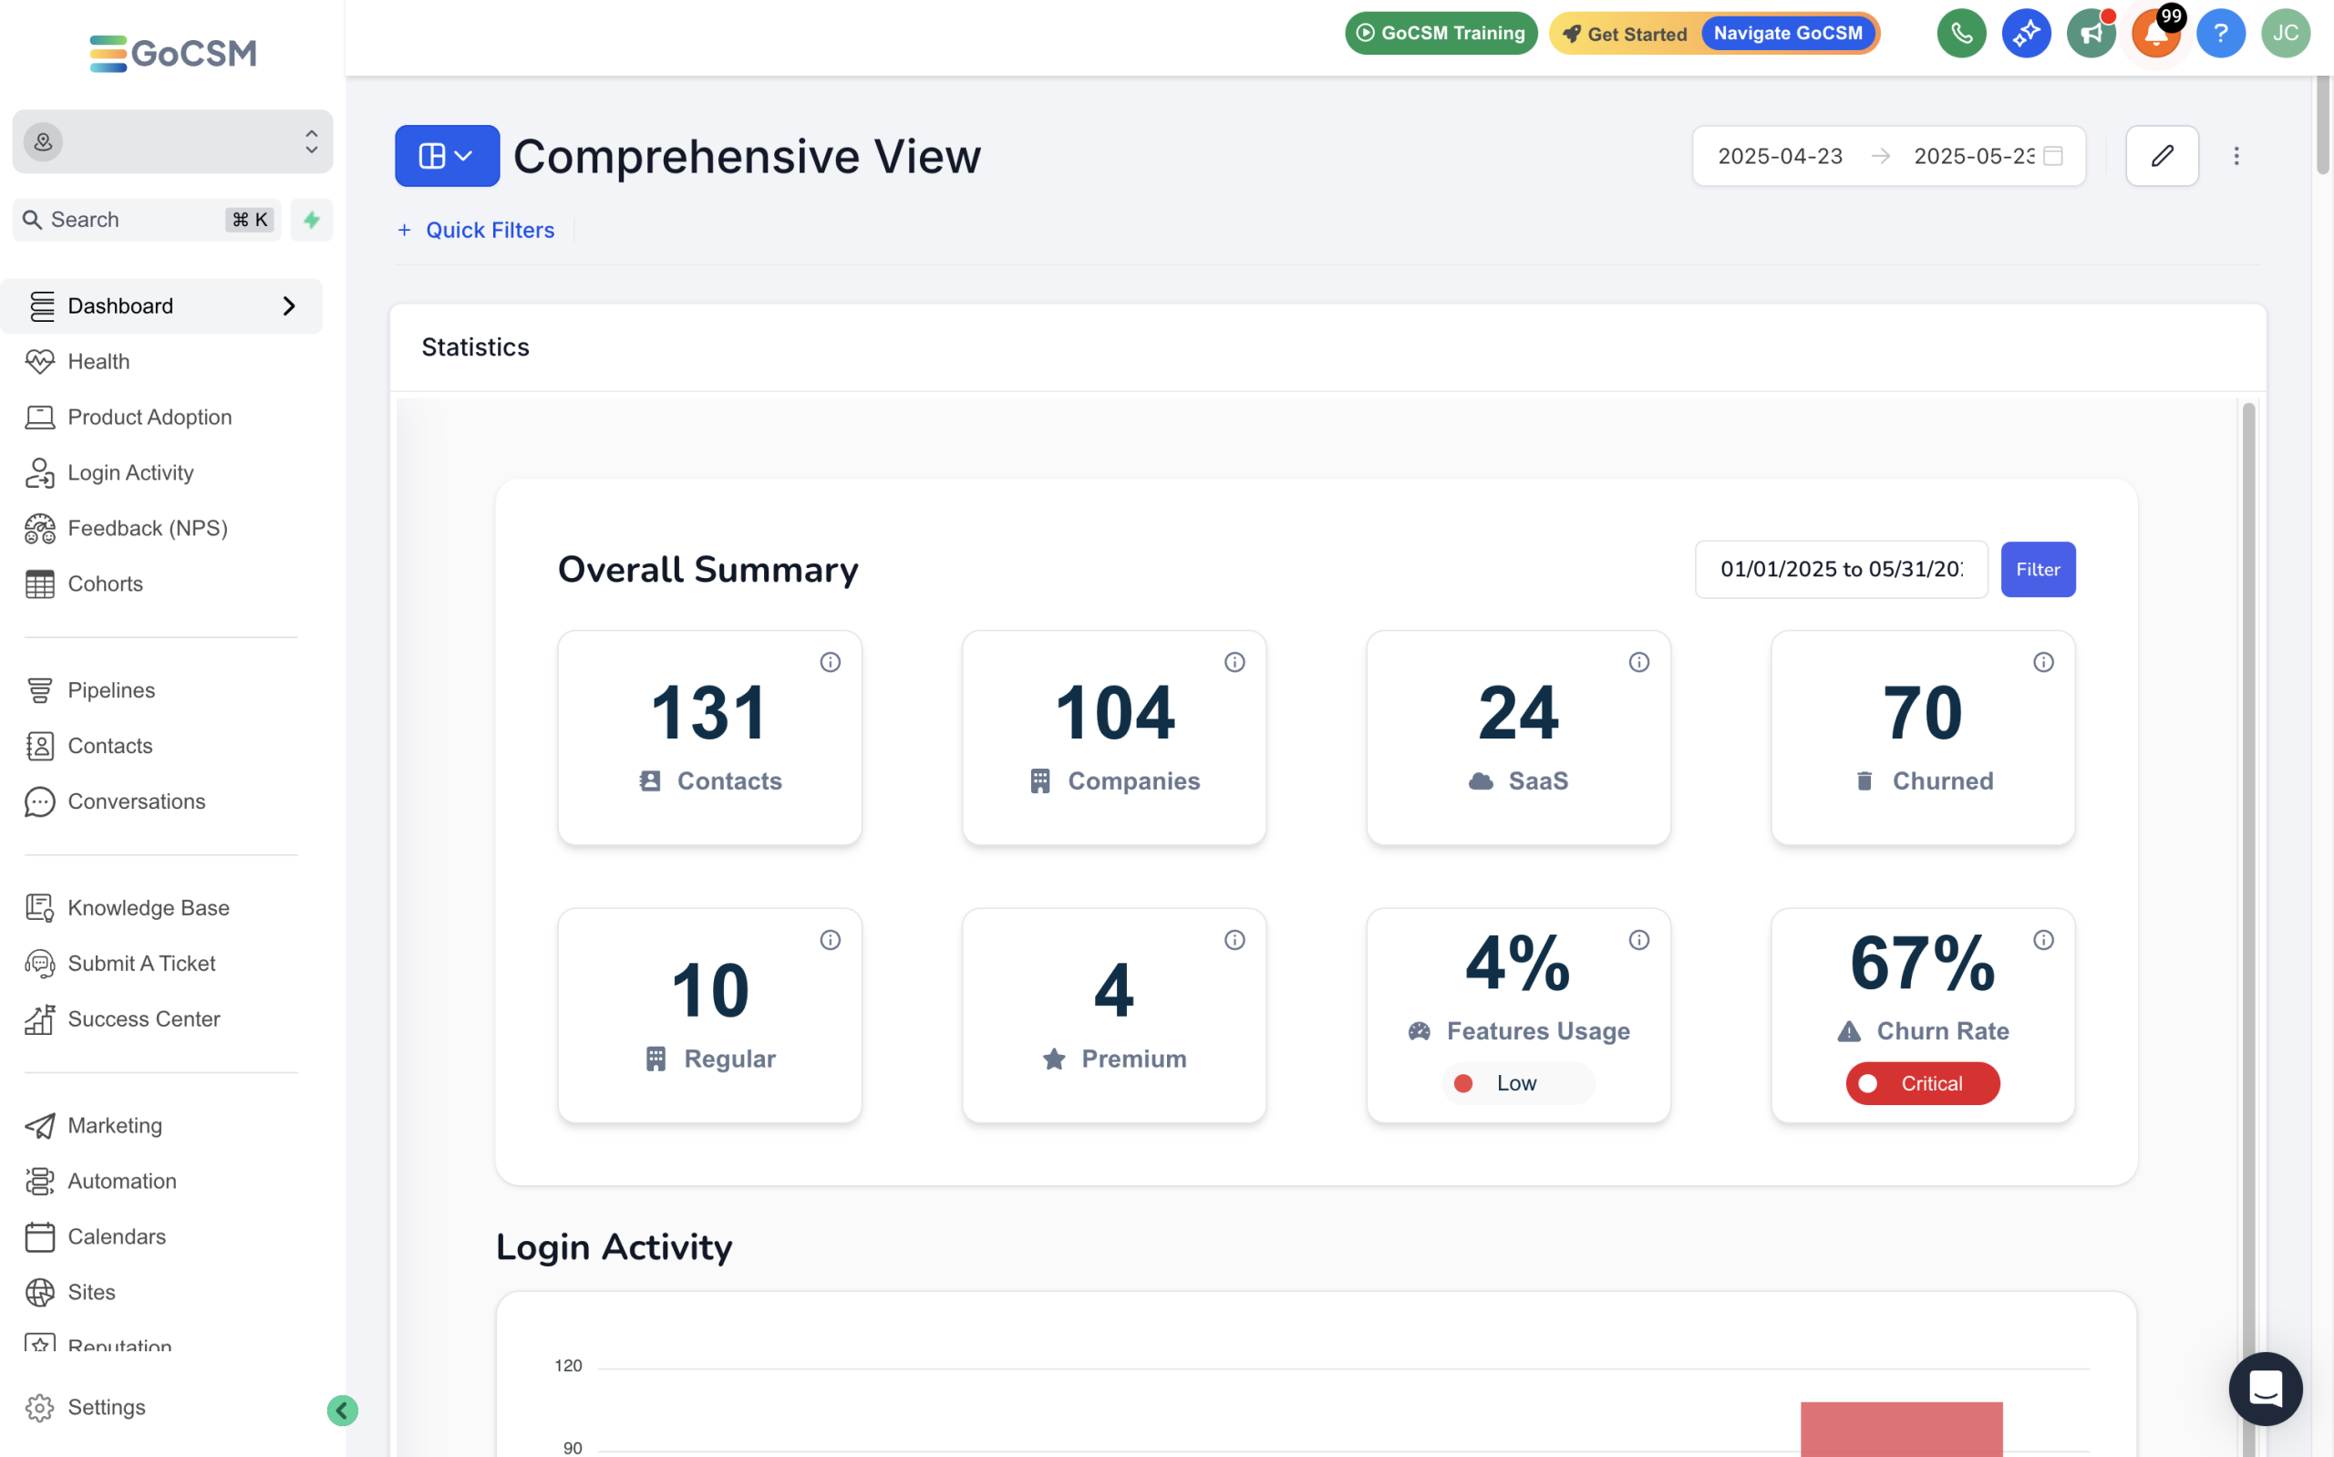Click the GoCSM Training button
Viewport: 2334px width, 1457px height.
point(1441,34)
